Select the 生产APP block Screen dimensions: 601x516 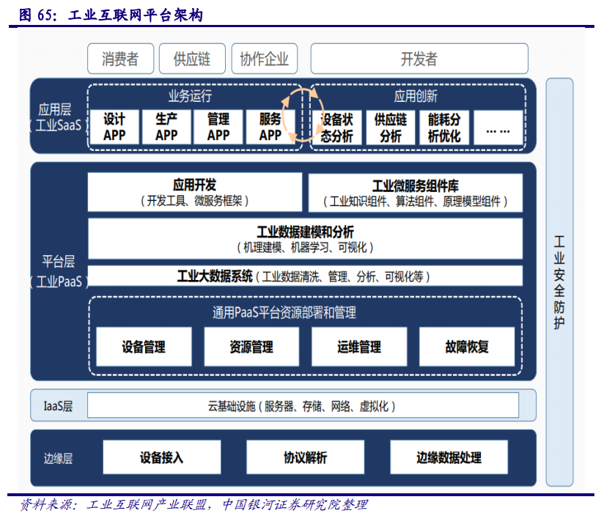click(x=166, y=126)
